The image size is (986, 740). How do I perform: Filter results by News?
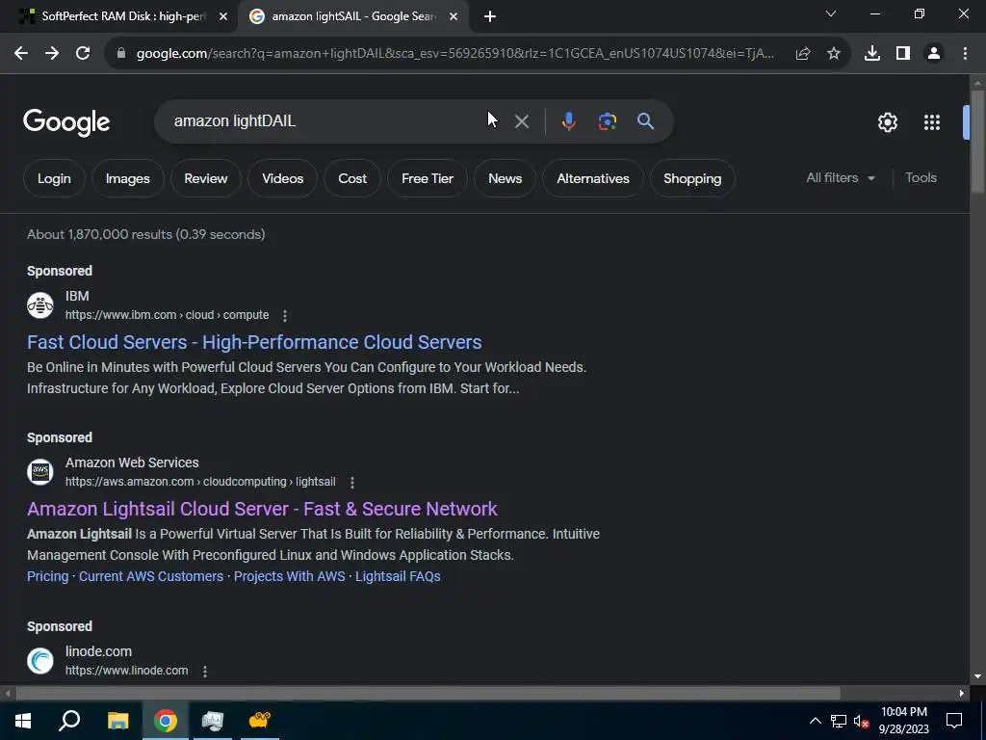point(505,178)
